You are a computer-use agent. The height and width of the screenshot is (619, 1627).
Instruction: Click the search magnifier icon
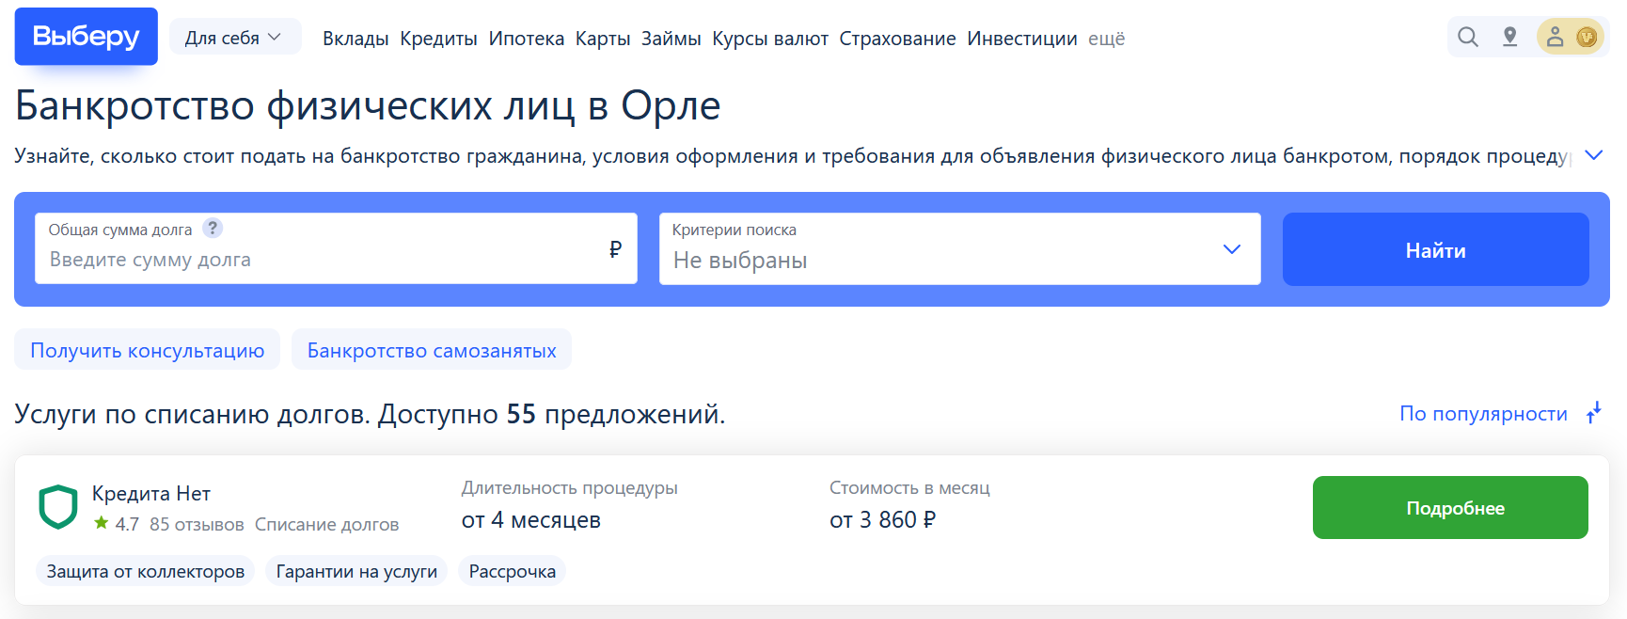(x=1467, y=37)
